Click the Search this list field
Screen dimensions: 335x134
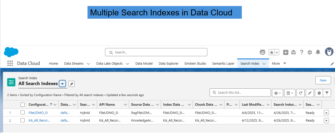tap(240, 93)
